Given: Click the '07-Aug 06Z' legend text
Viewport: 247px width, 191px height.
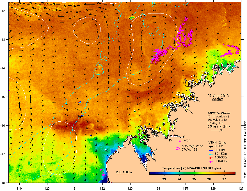Looking at the screenshot, I should coord(215,123).
